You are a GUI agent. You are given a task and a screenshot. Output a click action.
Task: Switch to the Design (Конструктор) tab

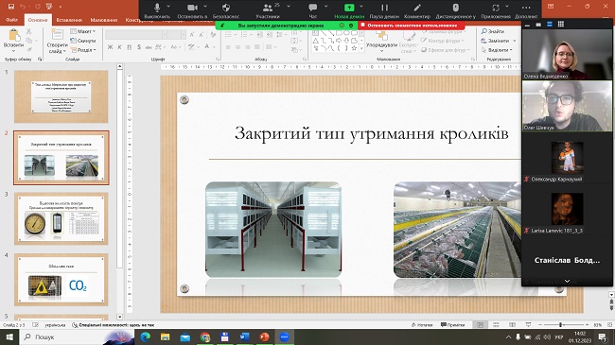click(139, 20)
